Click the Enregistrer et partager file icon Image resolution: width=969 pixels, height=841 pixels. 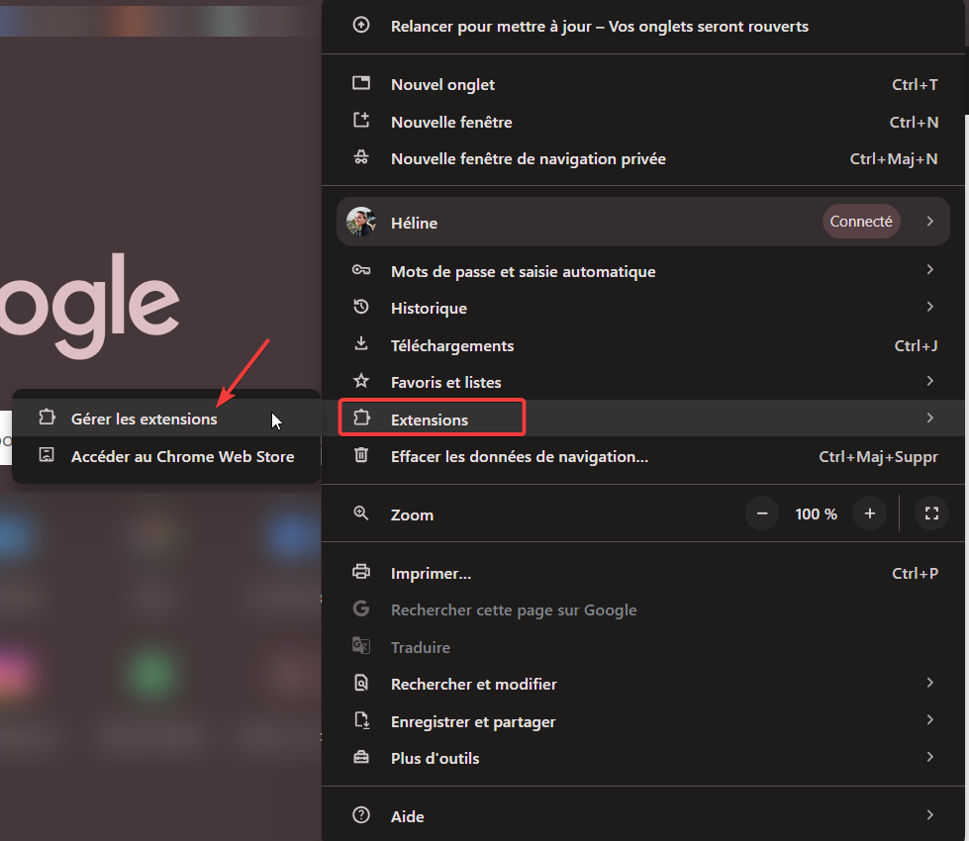point(361,720)
